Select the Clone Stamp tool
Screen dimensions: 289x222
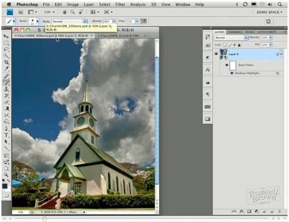(x=6, y=89)
